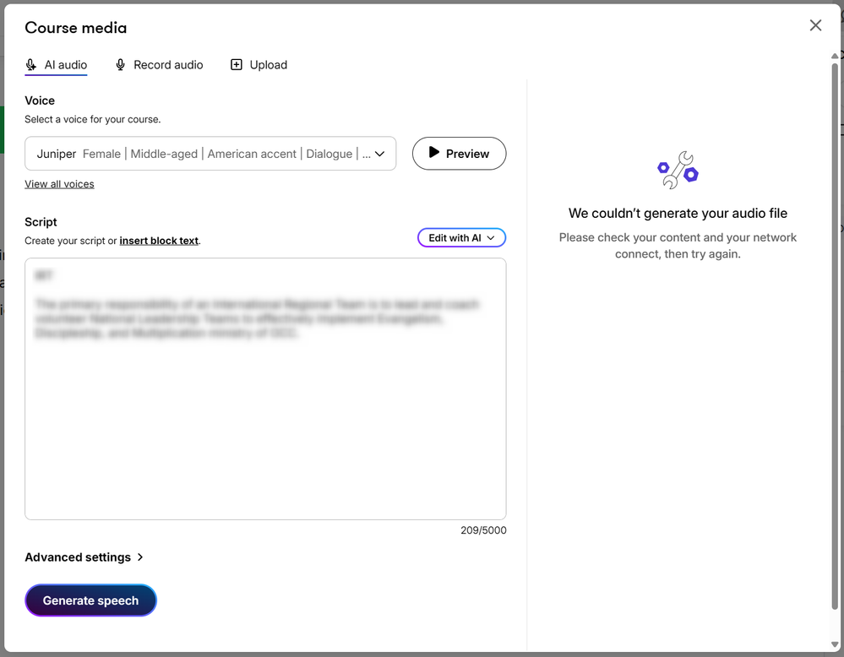
Task: Focus the Script text area
Action: [265, 422]
